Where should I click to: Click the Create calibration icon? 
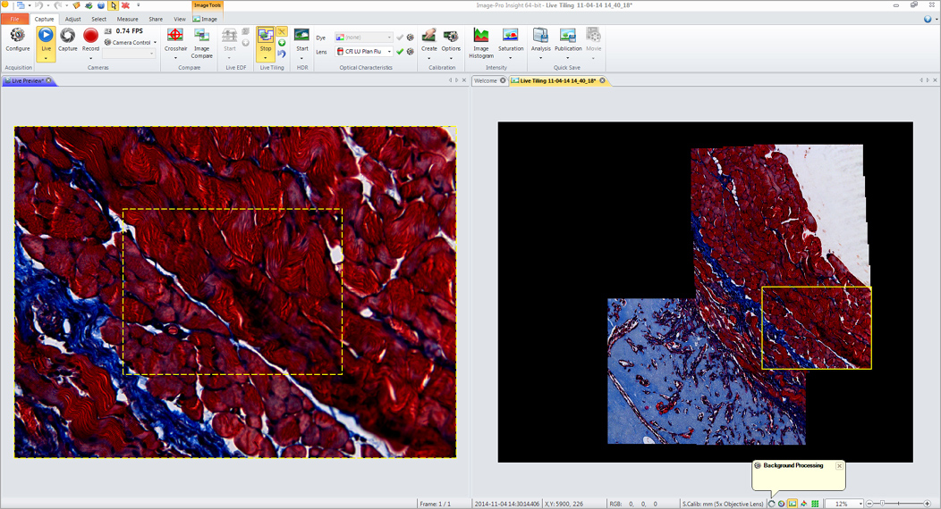(x=428, y=39)
